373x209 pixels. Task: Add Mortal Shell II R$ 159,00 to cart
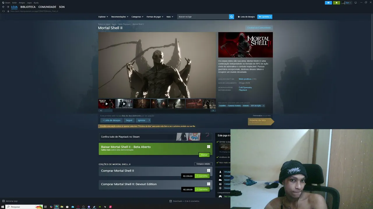point(202,176)
